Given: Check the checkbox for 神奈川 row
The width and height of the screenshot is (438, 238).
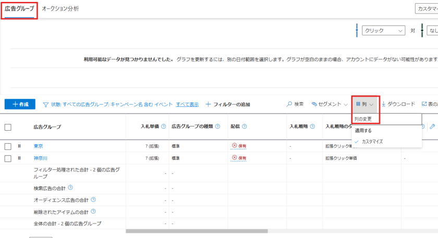Looking at the screenshot, I should 8,158.
